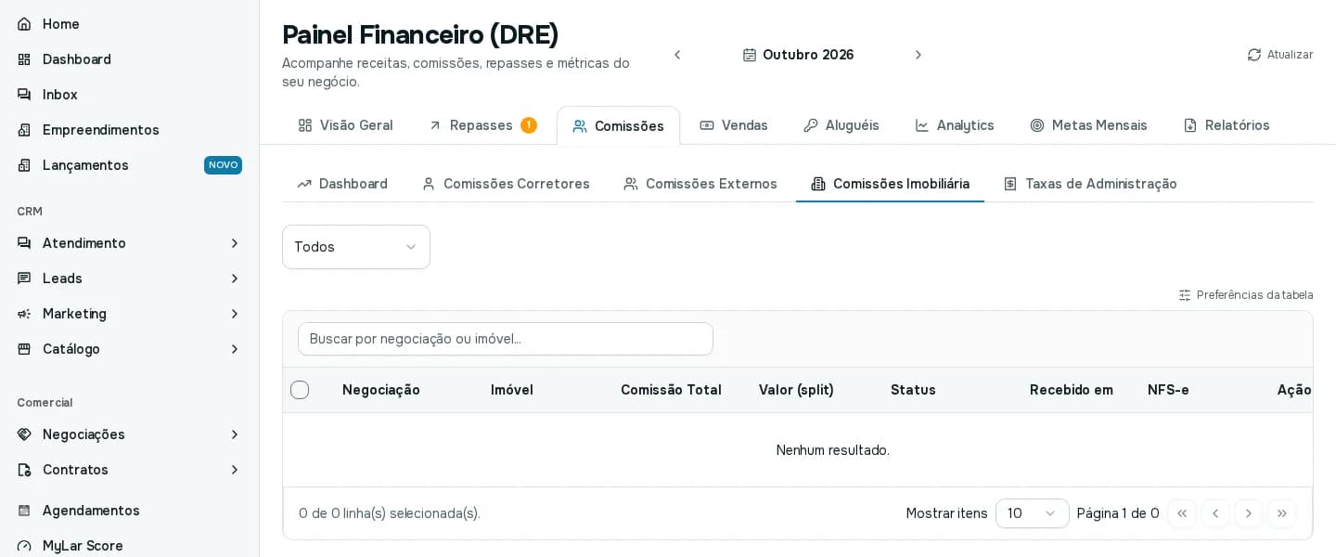Jump to first page of table

pos(1182,513)
